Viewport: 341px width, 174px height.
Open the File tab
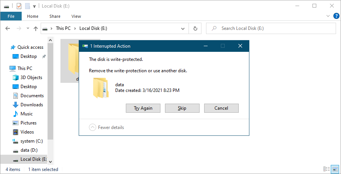pos(11,16)
